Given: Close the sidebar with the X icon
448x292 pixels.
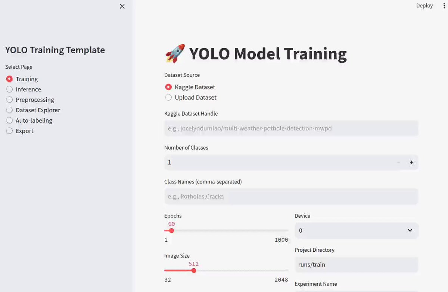Looking at the screenshot, I should point(122,6).
